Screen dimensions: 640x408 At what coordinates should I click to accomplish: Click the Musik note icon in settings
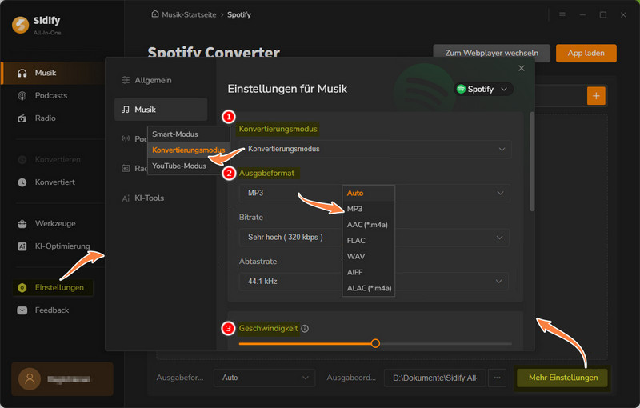tap(126, 110)
